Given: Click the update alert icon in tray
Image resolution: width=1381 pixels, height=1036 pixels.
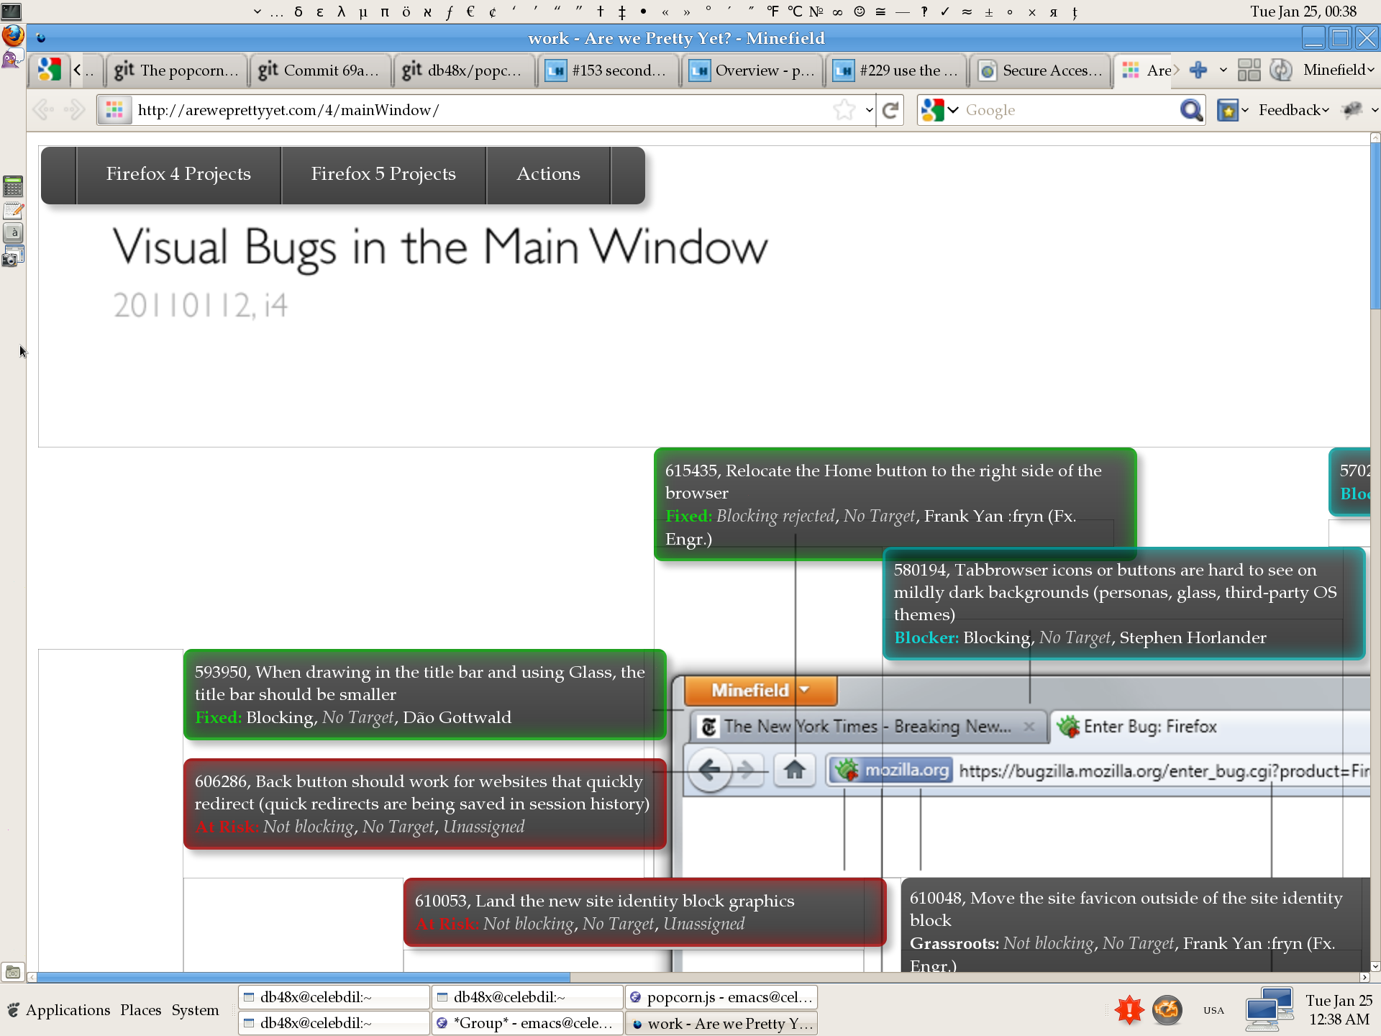Looking at the screenshot, I should (1129, 1010).
